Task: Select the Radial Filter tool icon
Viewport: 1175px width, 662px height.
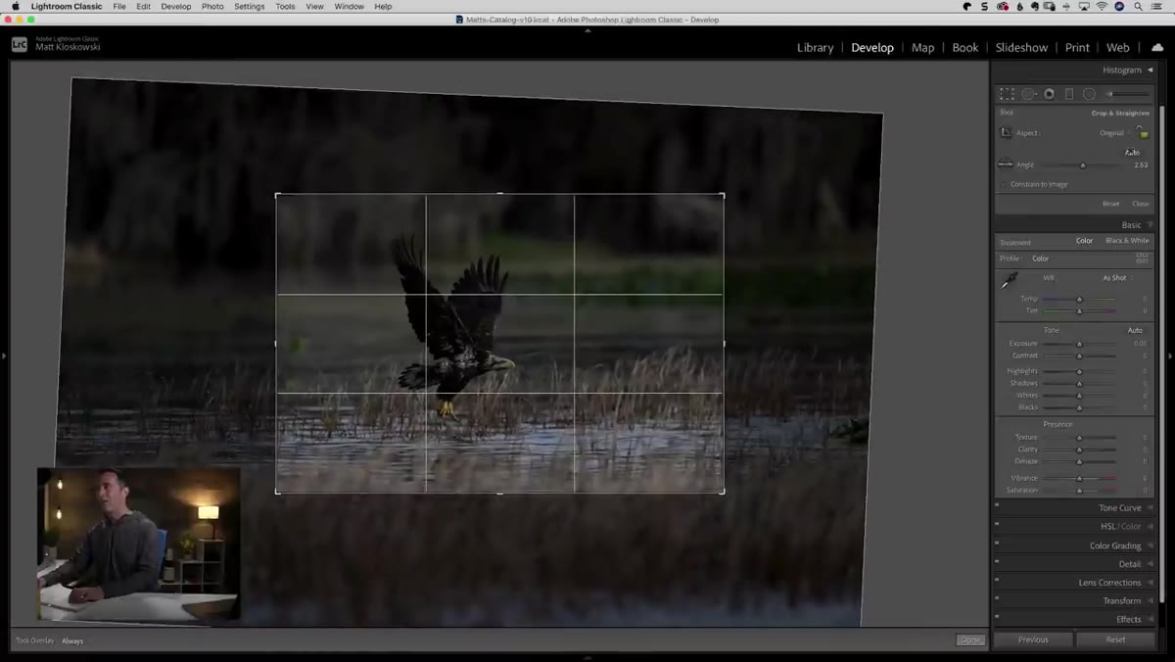Action: pyautogui.click(x=1089, y=94)
